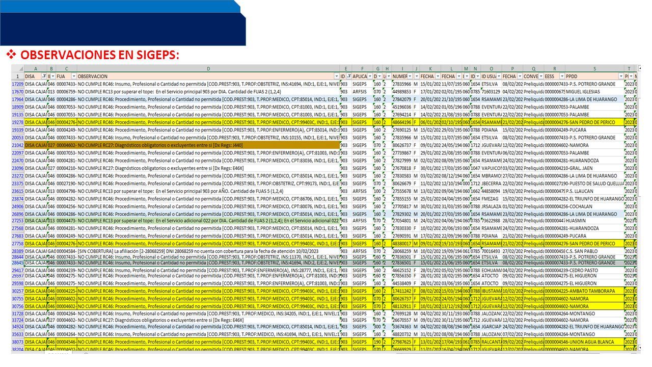Click 'PDIANA' user cell in row 19339
This screenshot has height=367, width=652.
(491, 130)
